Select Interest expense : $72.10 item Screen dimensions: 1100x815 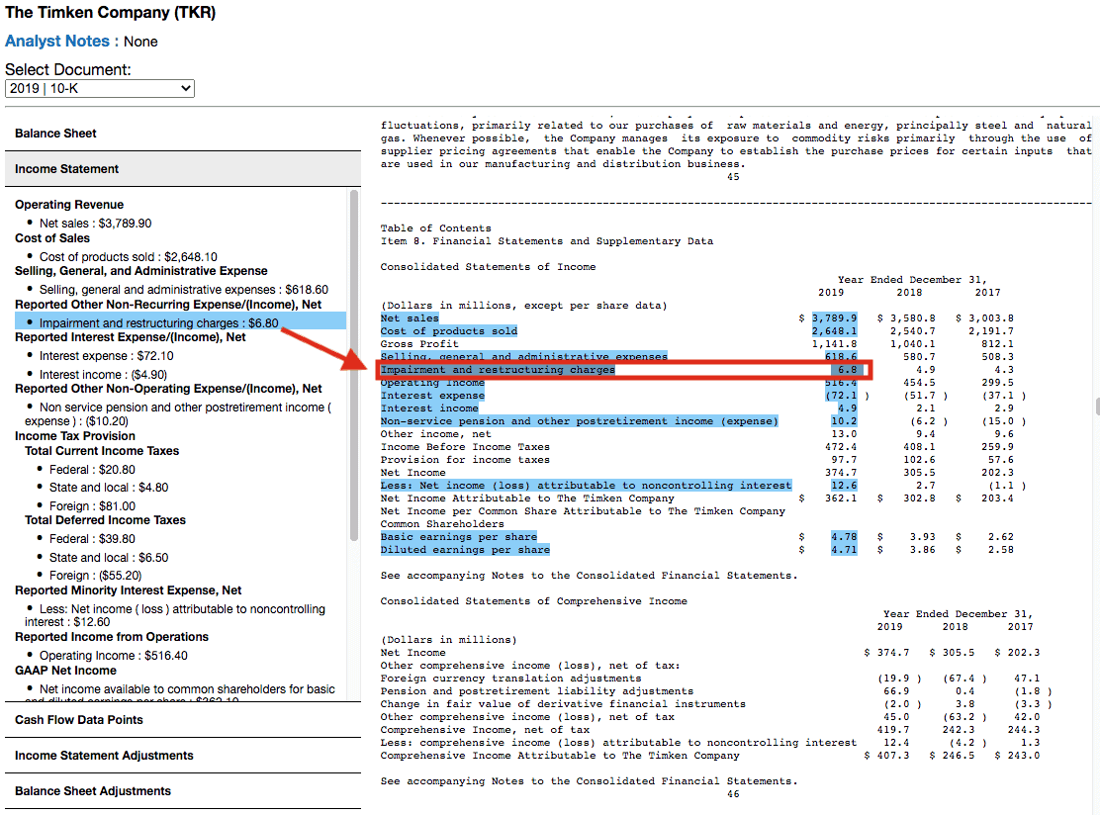[106, 356]
